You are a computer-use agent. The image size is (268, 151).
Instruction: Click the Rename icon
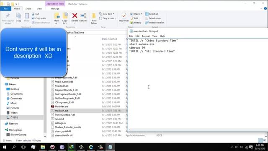click(x=83, y=16)
